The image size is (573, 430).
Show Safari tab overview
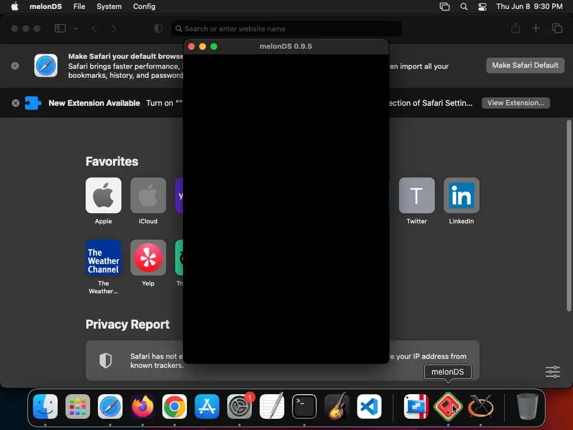(557, 28)
